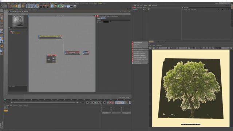Viewport: 233px width, 131px height.
Task: Open the Window menu in main menu bar
Action: pos(100,3)
